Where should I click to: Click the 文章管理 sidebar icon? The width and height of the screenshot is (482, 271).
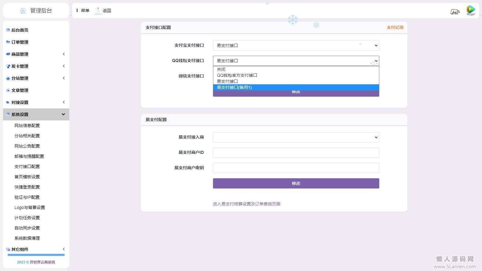point(8,90)
